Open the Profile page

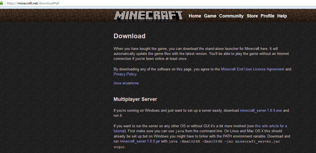(268, 16)
